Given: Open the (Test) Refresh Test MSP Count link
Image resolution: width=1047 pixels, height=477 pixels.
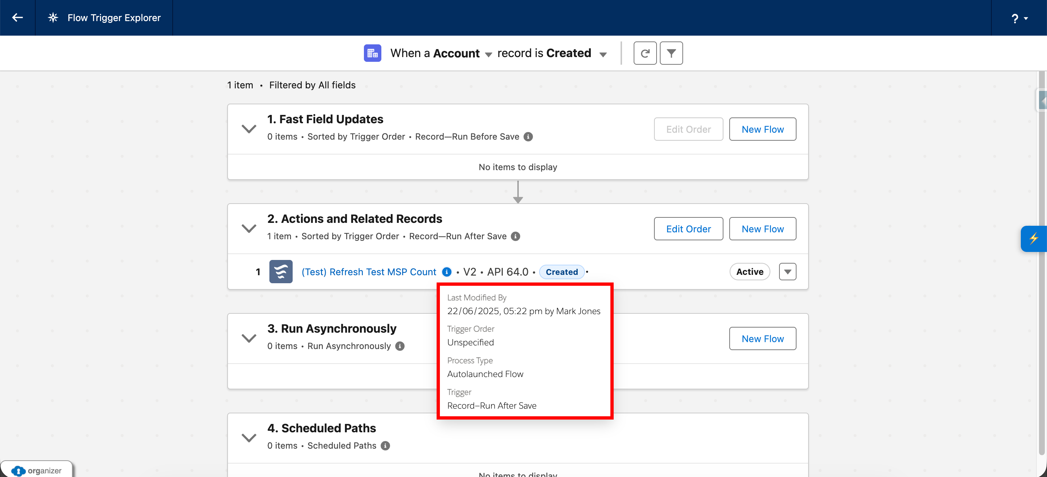Looking at the screenshot, I should tap(368, 272).
